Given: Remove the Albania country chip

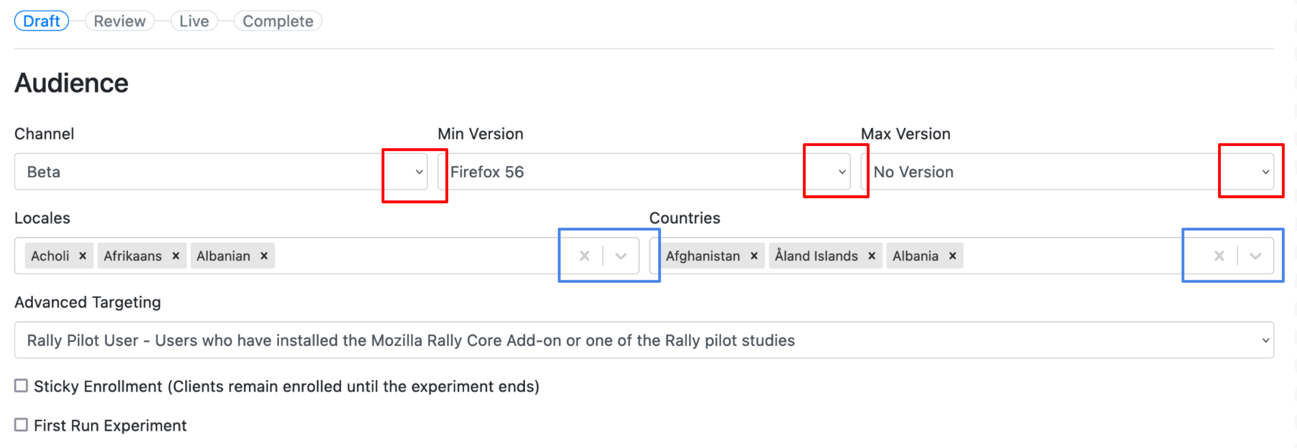Looking at the screenshot, I should [952, 255].
